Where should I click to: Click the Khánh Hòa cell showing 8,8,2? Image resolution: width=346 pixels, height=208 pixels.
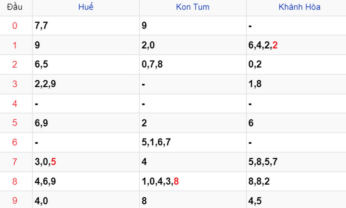click(x=296, y=181)
